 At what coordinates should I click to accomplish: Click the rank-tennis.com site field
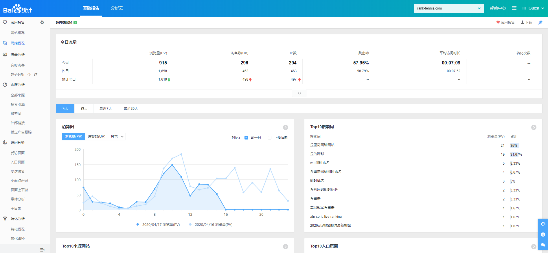tap(444, 8)
